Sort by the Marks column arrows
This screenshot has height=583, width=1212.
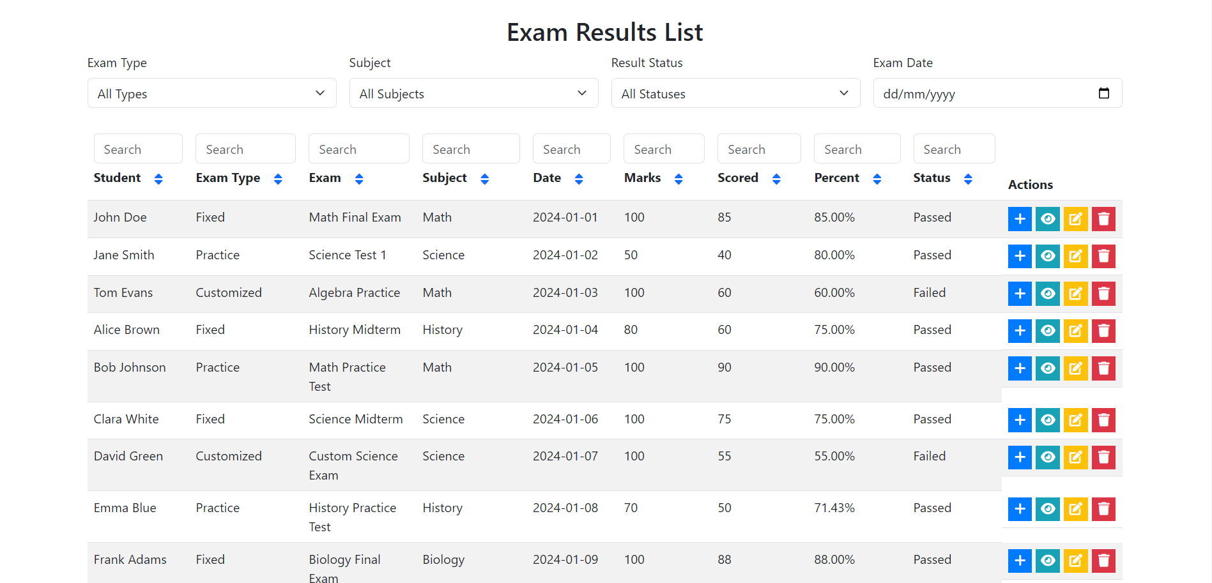click(x=679, y=179)
